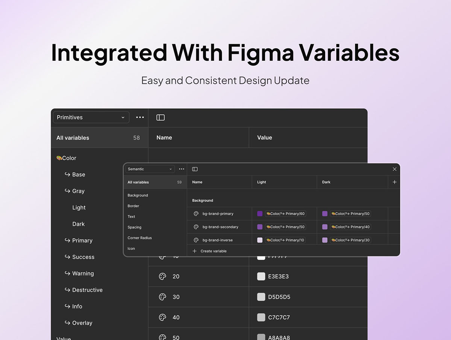Viewport: 451px width, 340px height.
Task: Click palette icon beside bg-brand-secondary
Action: pos(196,227)
